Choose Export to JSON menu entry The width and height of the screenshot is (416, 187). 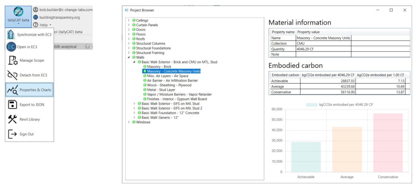(29, 104)
